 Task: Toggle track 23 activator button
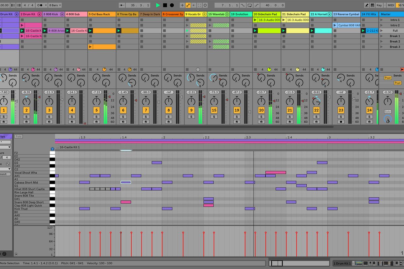click(x=341, y=110)
